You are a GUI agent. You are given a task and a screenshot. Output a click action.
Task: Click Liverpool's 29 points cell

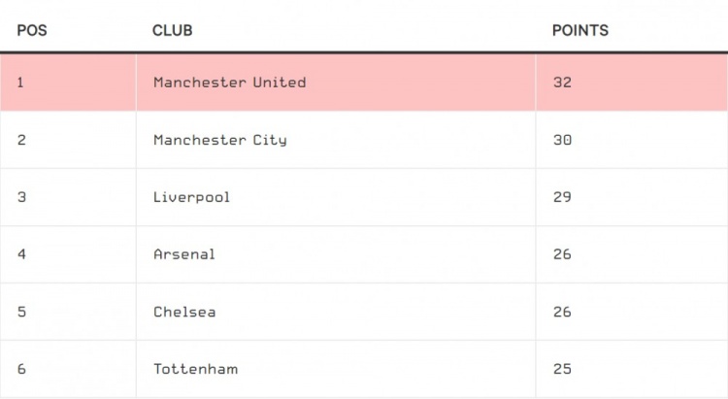(x=632, y=197)
